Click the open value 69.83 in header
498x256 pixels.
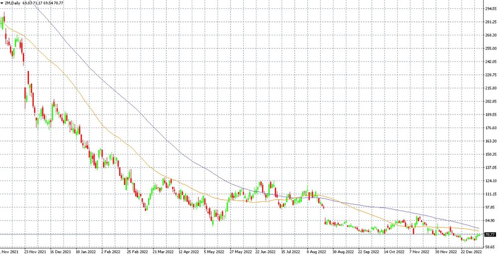coord(27,2)
